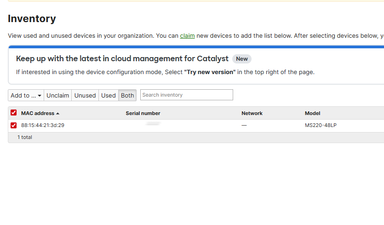
Task: Click the 'New' badge next to Catalyst
Action: pyautogui.click(x=242, y=59)
